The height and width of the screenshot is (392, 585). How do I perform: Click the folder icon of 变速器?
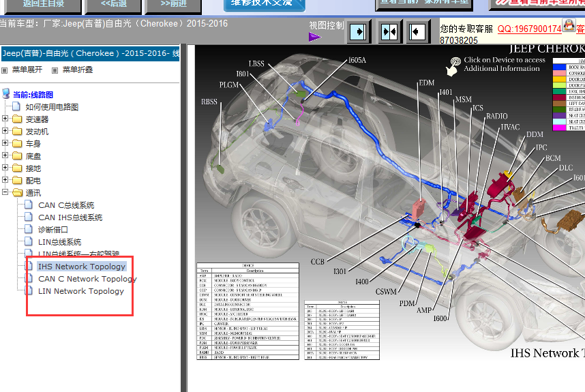click(17, 119)
